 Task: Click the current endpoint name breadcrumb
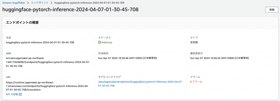89,3
